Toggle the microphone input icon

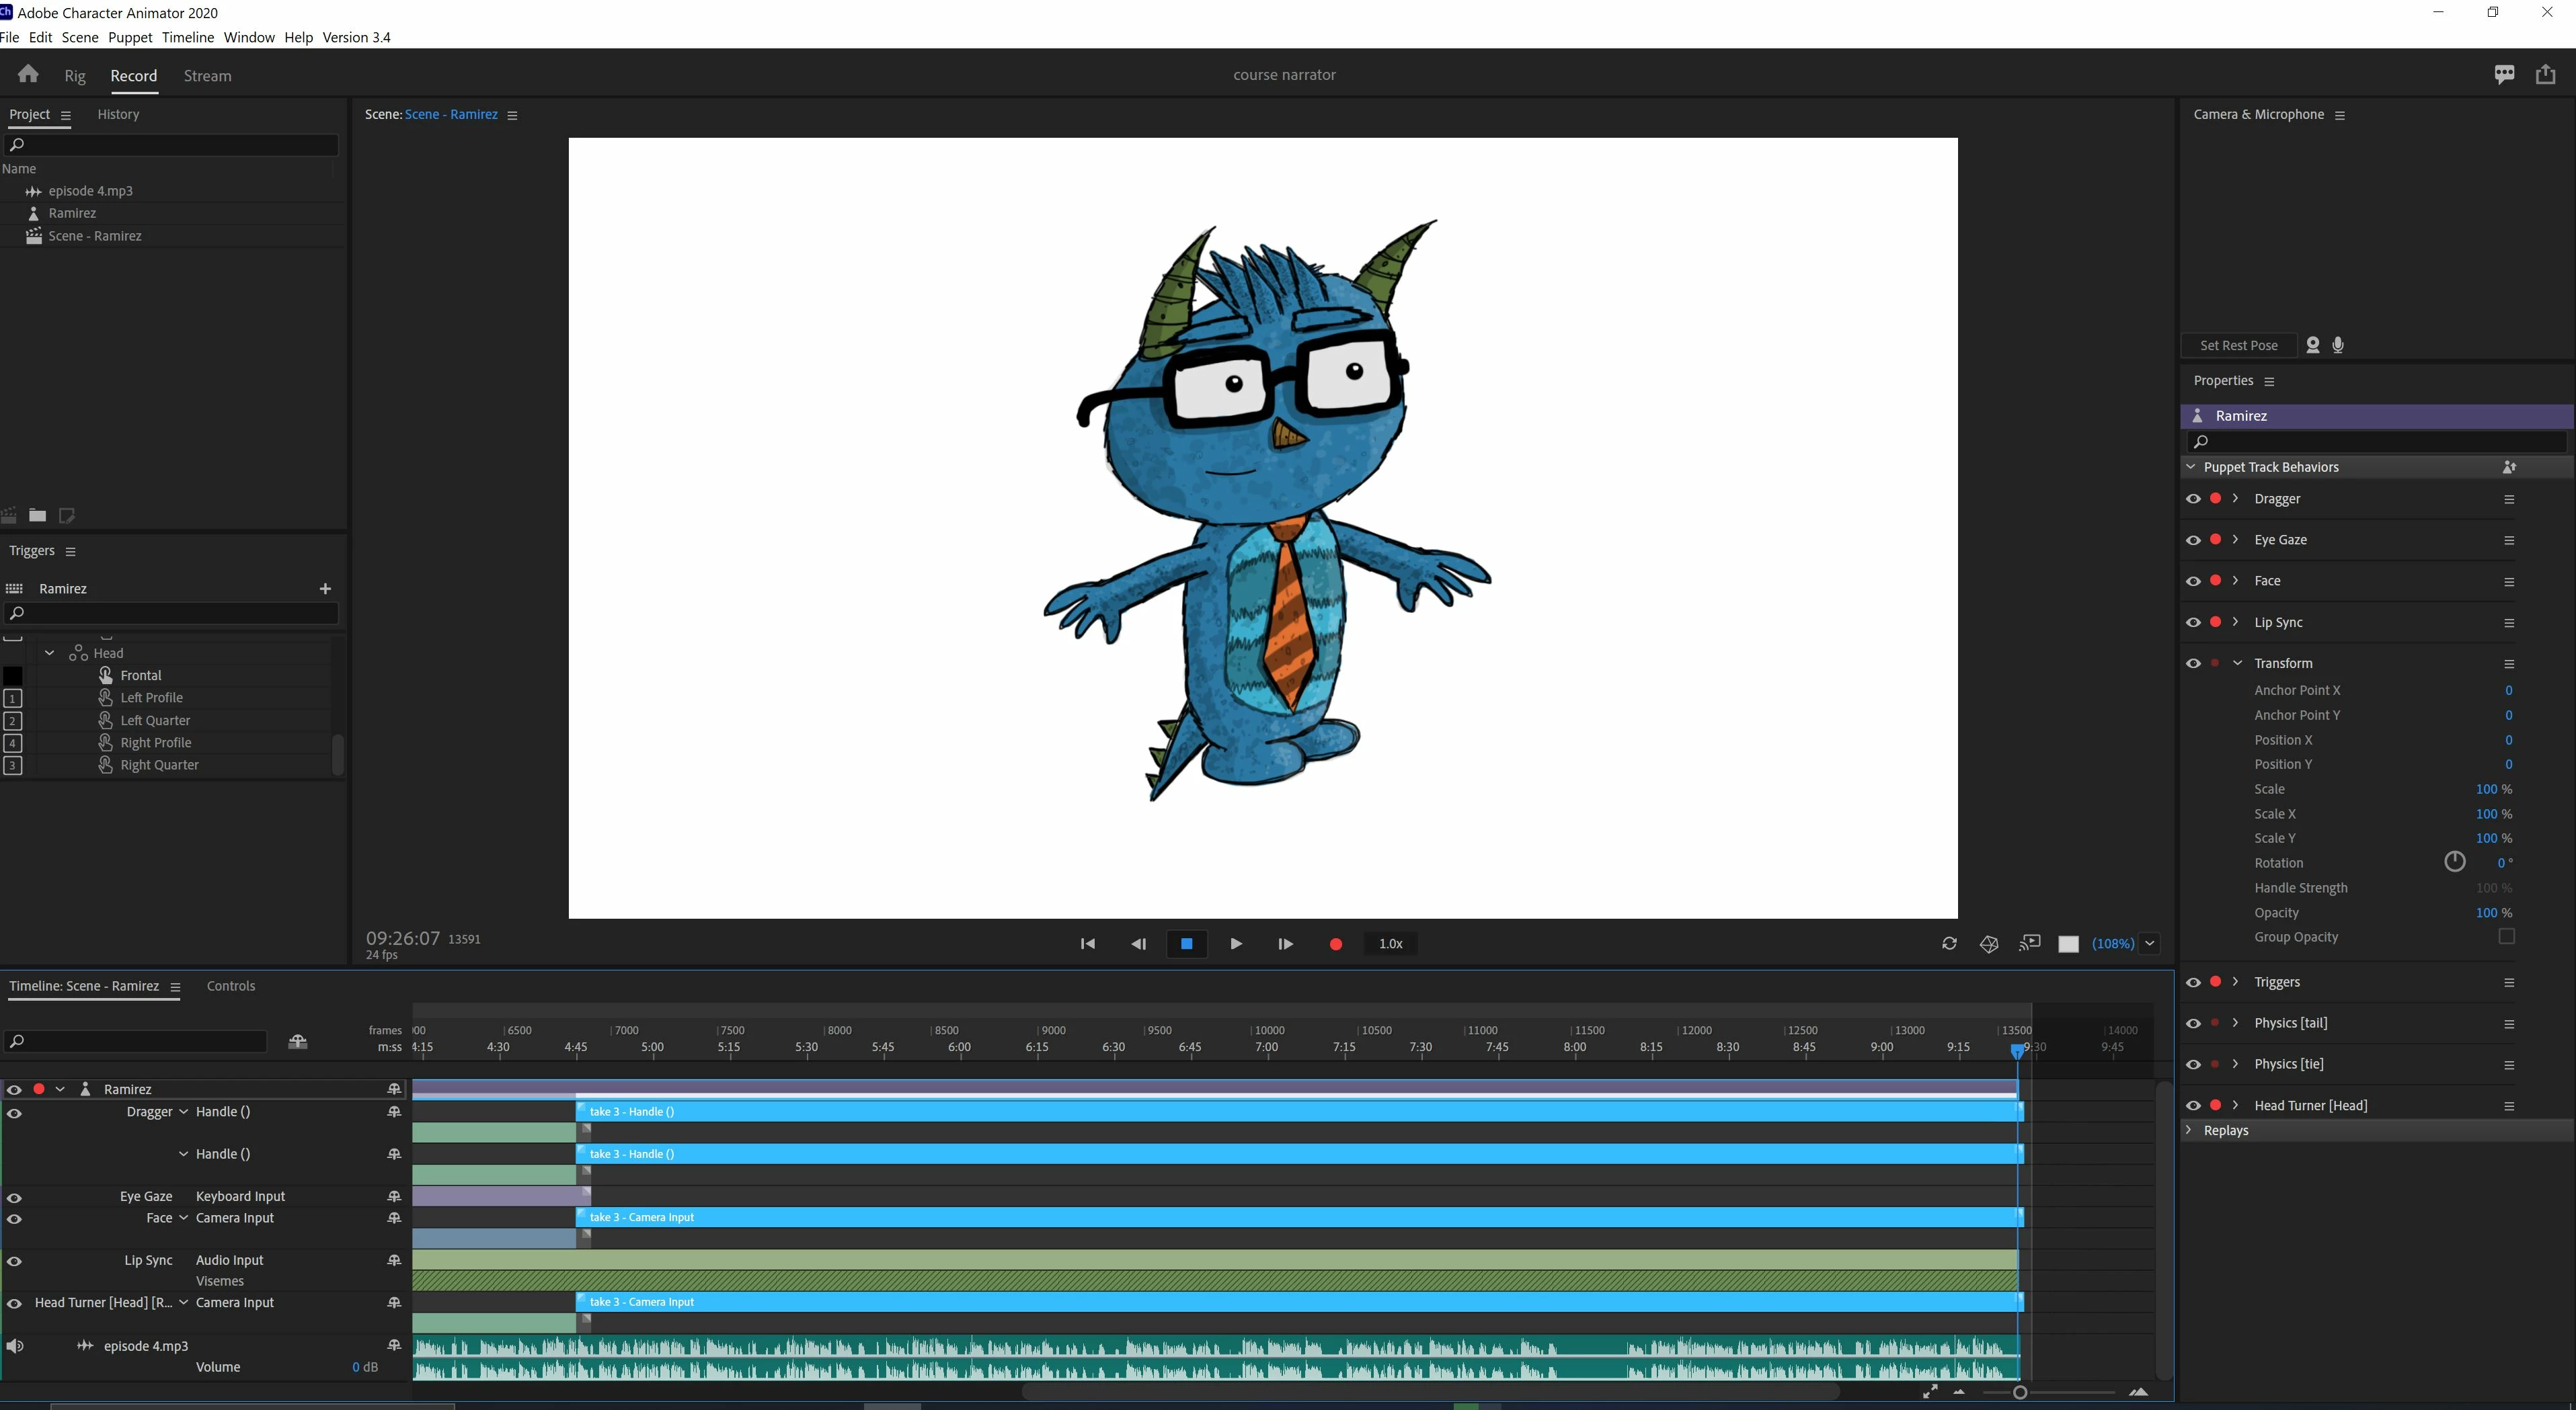[2338, 345]
